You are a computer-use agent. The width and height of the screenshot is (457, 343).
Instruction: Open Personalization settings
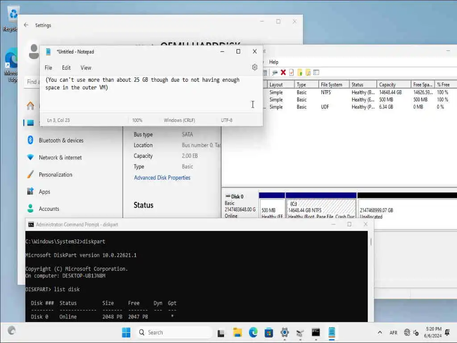pos(55,175)
